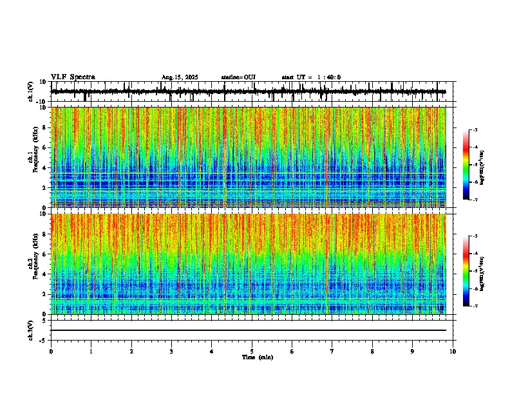Click time axis tick label 1
This screenshot has width=510, height=394.
tap(91, 352)
